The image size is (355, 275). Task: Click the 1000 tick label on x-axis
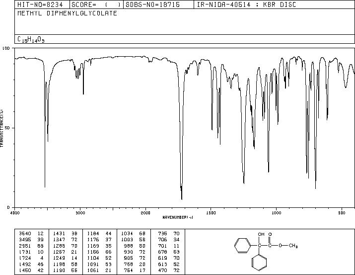point(276,213)
